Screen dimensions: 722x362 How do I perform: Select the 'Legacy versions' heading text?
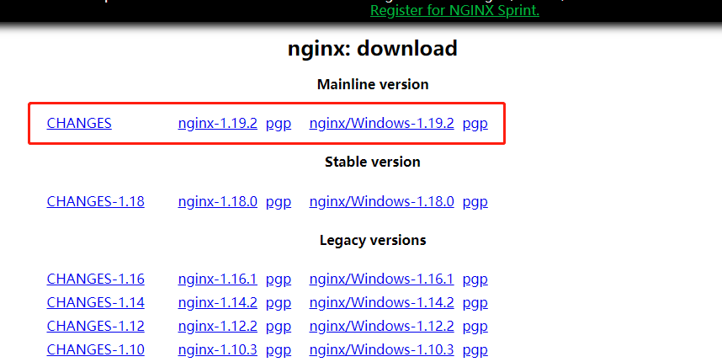[373, 240]
